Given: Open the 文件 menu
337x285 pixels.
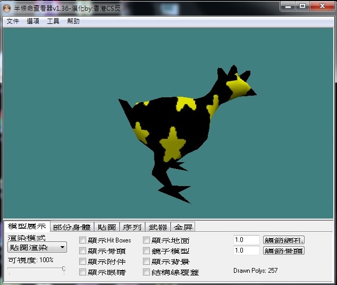Looking at the screenshot, I should click(13, 21).
